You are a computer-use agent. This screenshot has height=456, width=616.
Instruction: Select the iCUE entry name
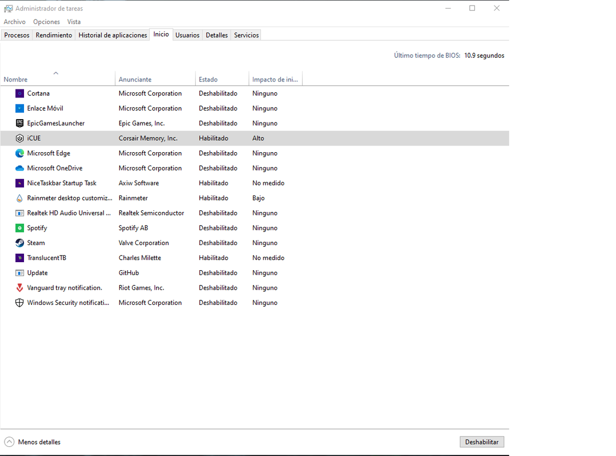click(x=34, y=138)
